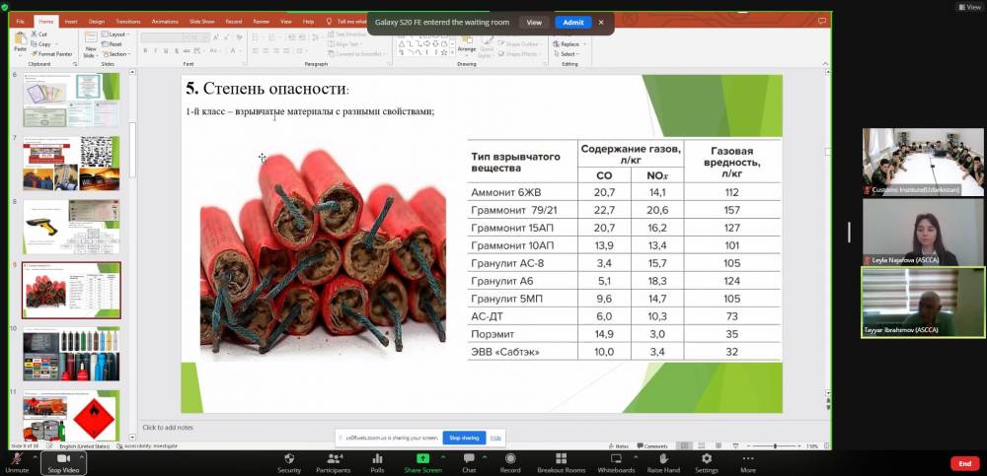Toggle Underline formatting

pos(166,51)
